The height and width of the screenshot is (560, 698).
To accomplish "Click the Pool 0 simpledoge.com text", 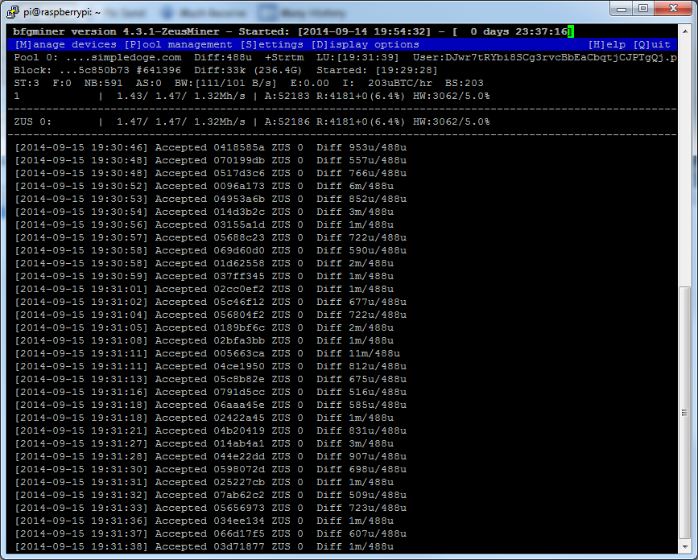I will [x=97, y=57].
